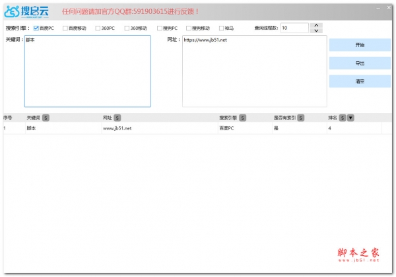Image resolution: width=396 pixels, height=277 pixels.
Task: Click the S icon beside 排名 column
Action: (342, 118)
